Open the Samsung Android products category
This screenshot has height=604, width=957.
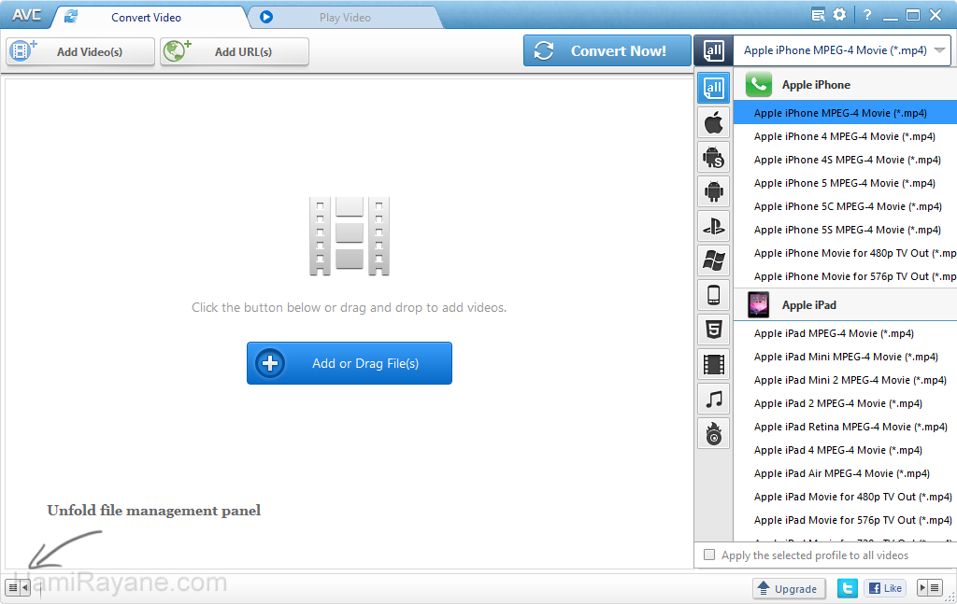pos(713,157)
